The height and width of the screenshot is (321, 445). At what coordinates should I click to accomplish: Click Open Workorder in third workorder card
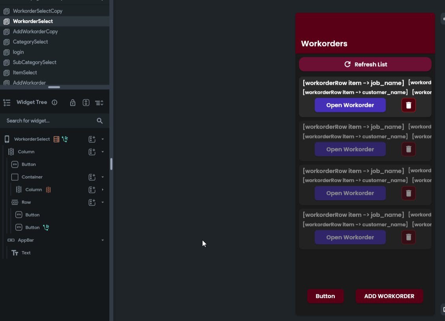[350, 193]
